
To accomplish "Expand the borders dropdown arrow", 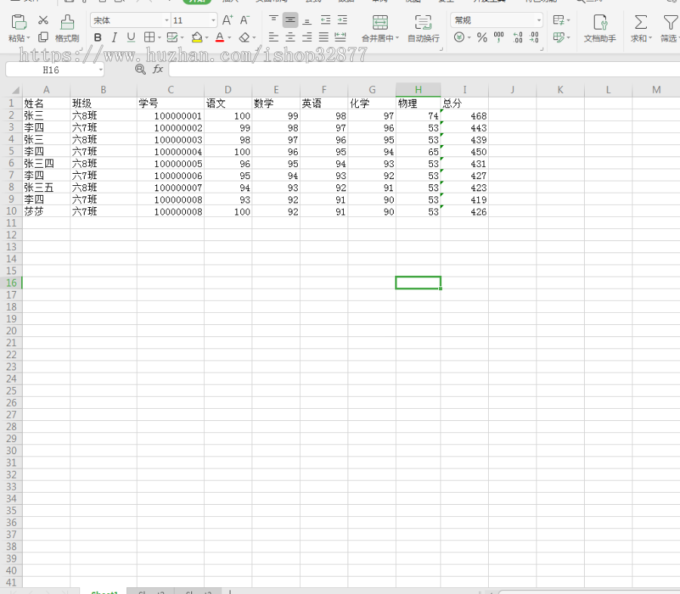I will (159, 38).
